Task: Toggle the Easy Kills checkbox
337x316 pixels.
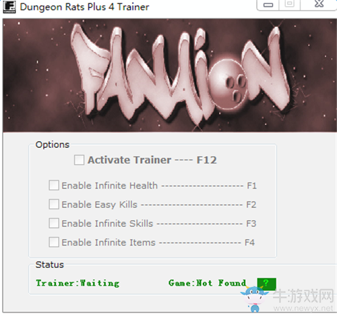Action: [54, 205]
